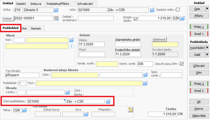The image size is (210, 120).
Task: Expand the Opis dropdown arrow
Action: click(x=207, y=9)
